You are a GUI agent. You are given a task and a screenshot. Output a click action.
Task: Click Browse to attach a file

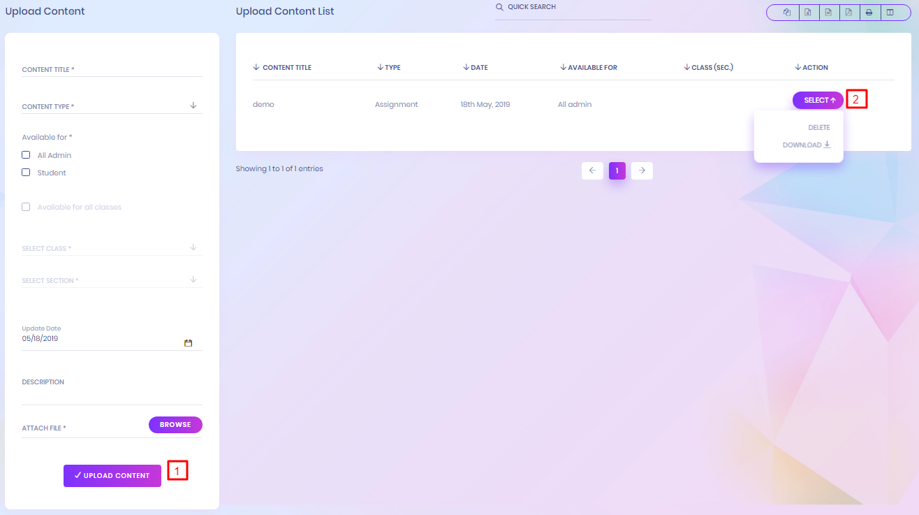(175, 425)
